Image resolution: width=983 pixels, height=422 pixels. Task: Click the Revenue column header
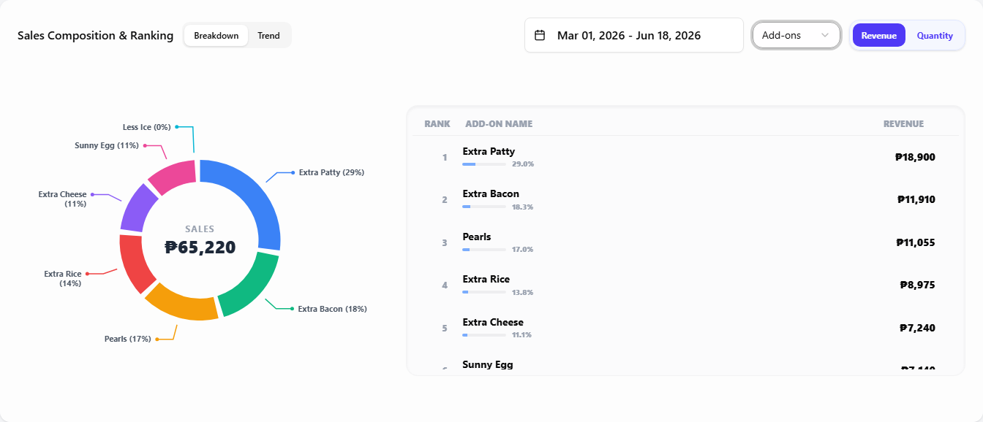[x=903, y=124]
